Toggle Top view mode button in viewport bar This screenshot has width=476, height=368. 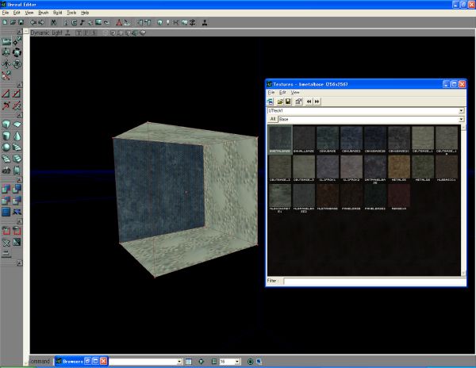point(79,33)
